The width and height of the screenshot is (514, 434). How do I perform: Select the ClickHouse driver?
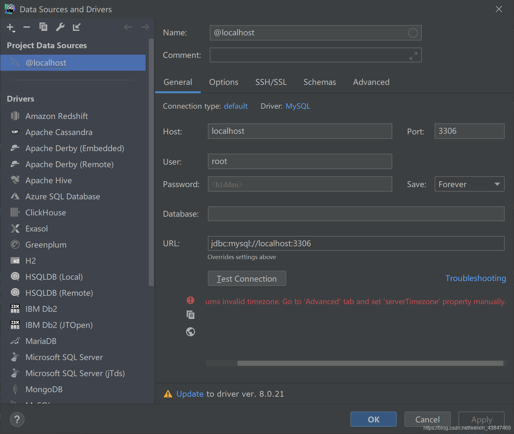73,212
